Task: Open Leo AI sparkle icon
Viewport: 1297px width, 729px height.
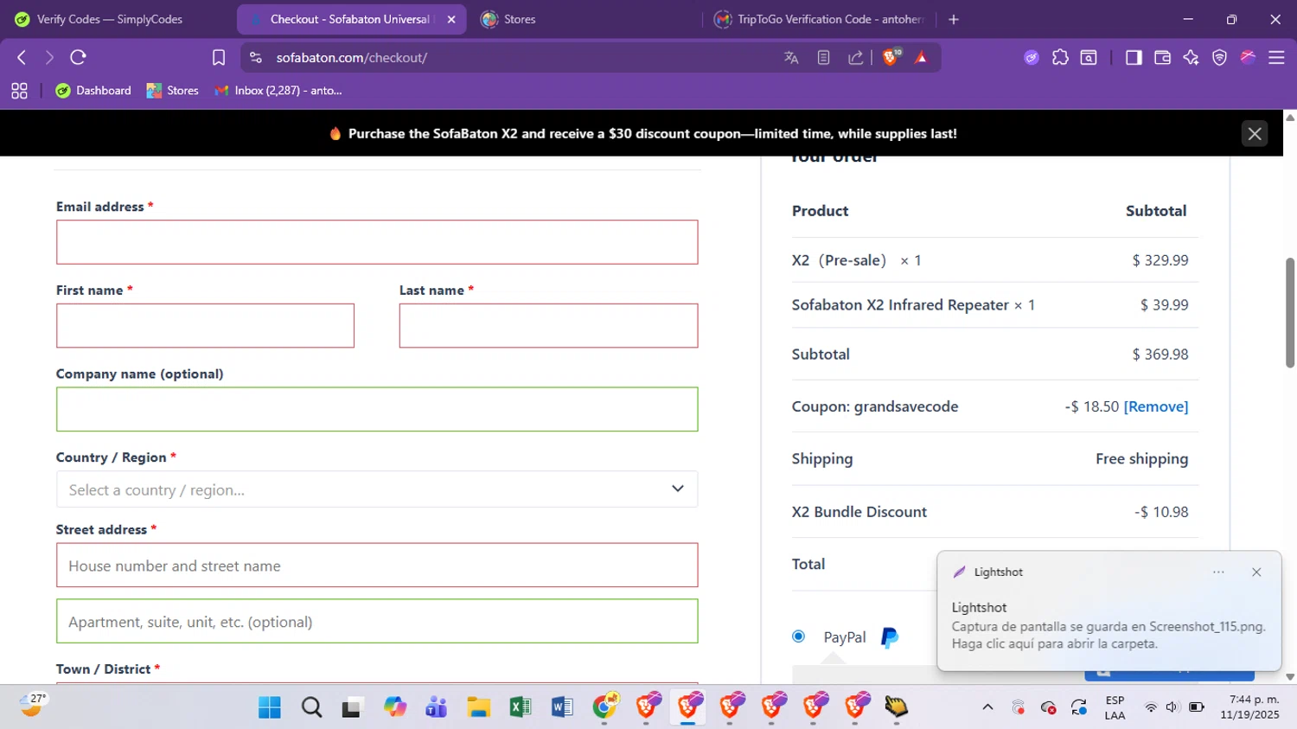Action: (1191, 57)
